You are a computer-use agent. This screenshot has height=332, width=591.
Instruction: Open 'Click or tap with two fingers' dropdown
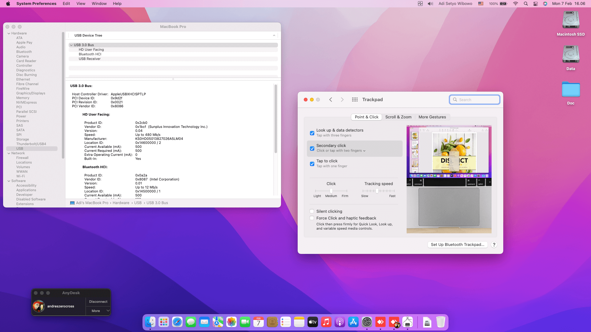[x=341, y=151]
